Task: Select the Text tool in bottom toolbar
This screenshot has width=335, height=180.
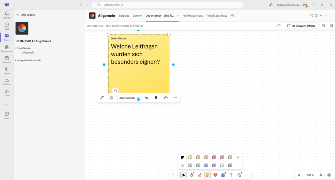Action: click(231, 175)
